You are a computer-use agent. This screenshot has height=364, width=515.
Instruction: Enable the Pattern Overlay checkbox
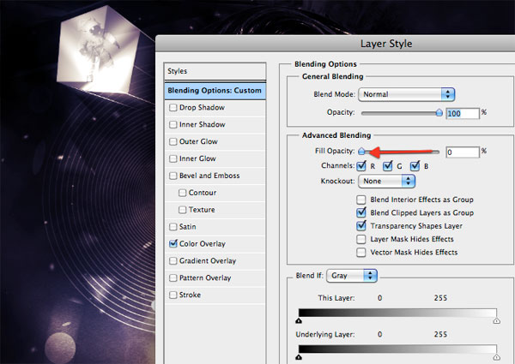click(173, 277)
